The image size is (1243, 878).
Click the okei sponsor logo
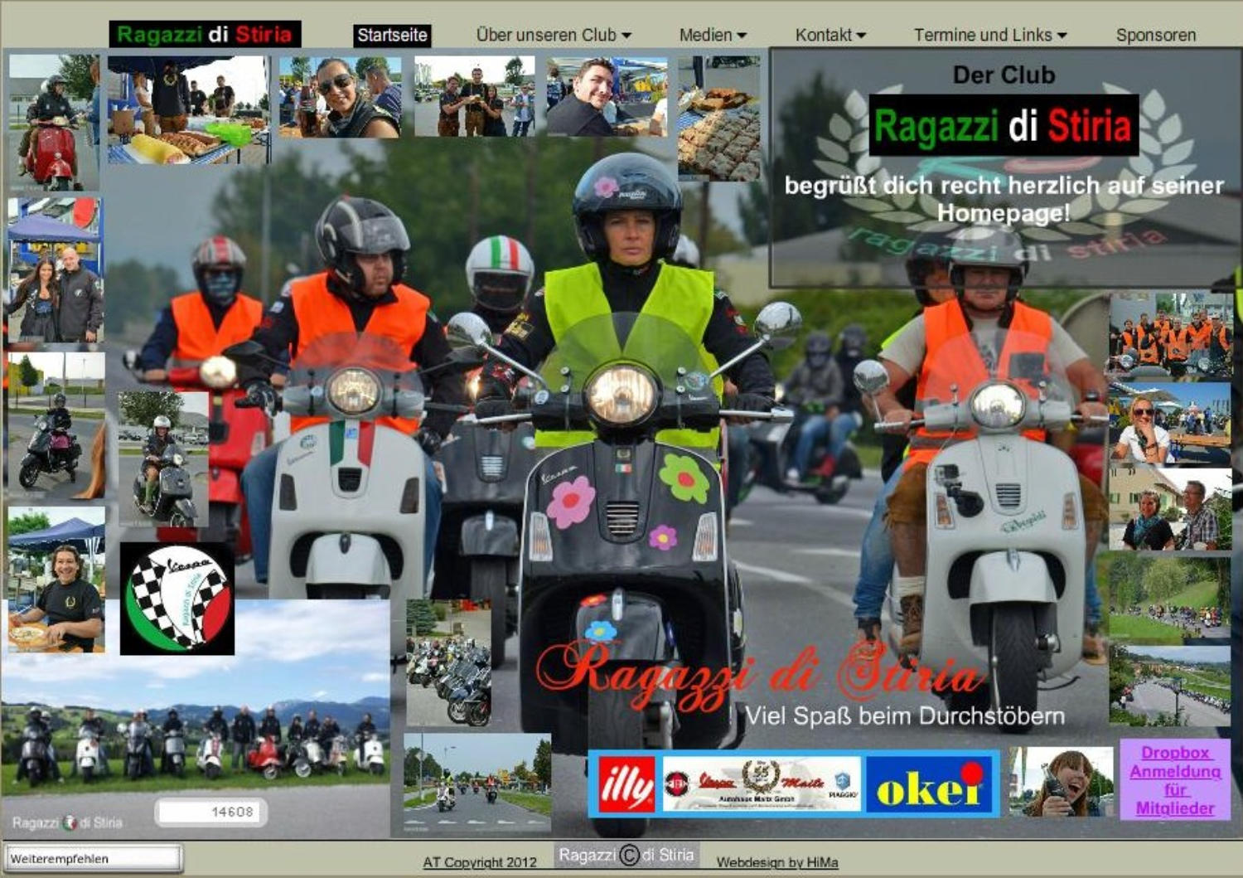click(x=930, y=785)
